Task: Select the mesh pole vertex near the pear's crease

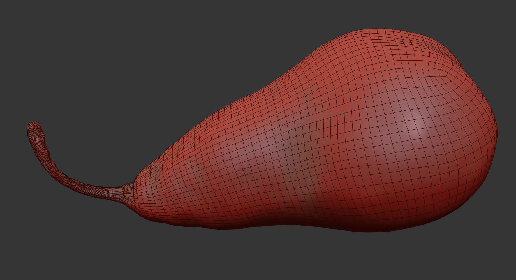Action: pos(445,75)
